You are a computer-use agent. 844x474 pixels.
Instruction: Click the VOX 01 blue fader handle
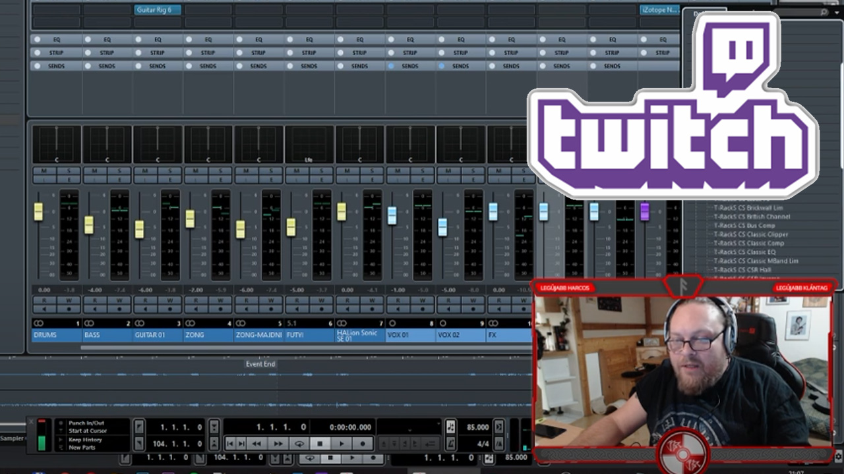[392, 215]
